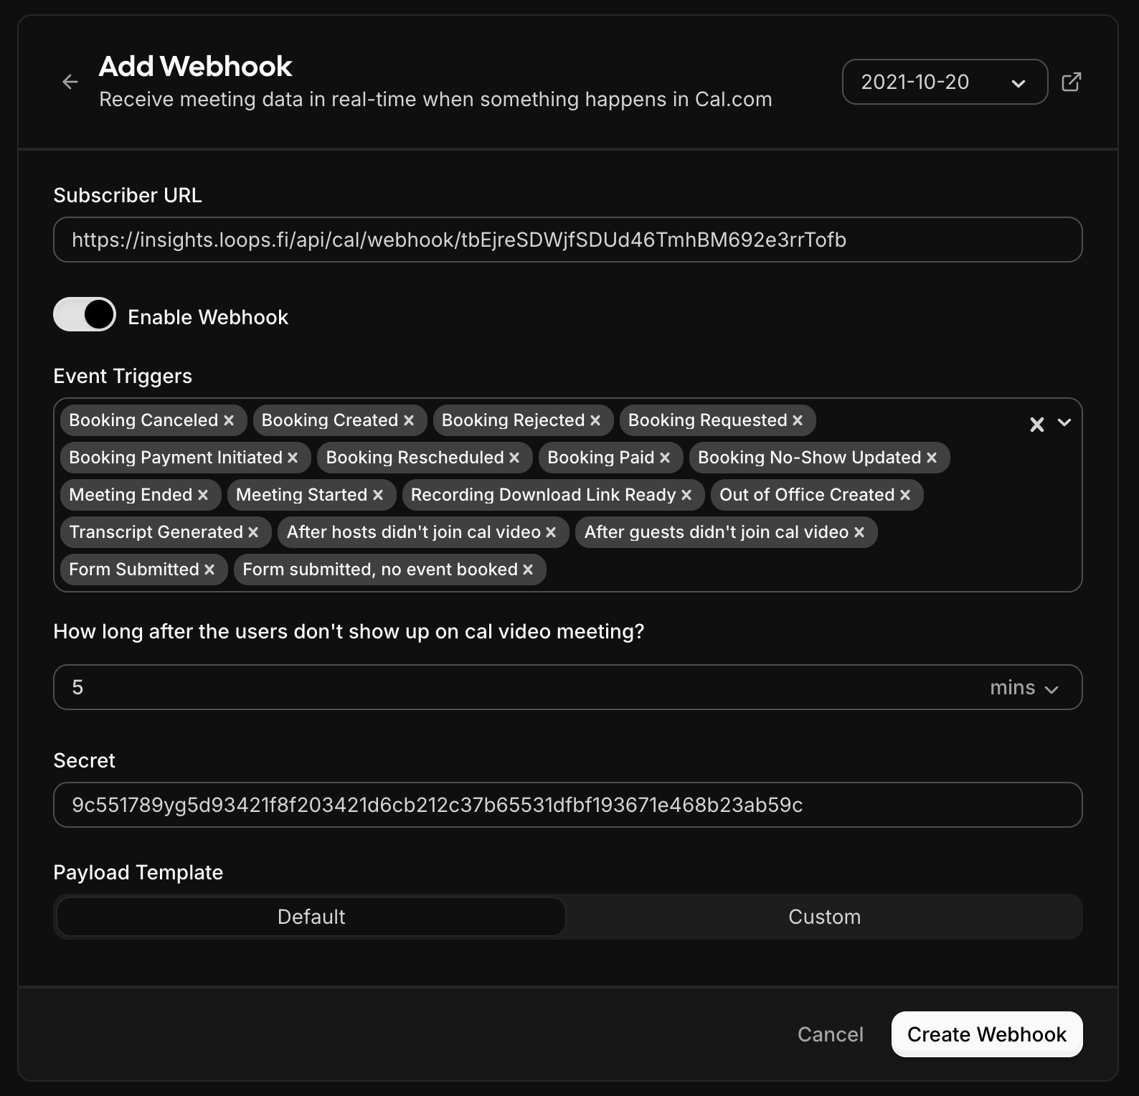
Task: Remove the Booking Canceled trigger
Action: click(x=228, y=420)
